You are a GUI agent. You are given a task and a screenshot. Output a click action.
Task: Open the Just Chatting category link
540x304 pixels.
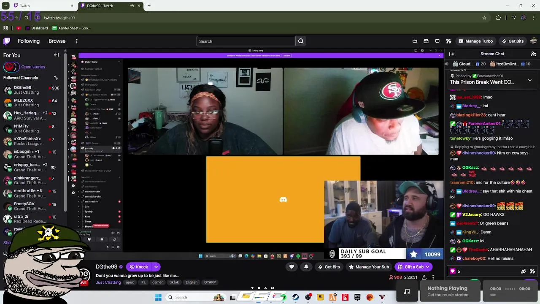[x=108, y=282]
